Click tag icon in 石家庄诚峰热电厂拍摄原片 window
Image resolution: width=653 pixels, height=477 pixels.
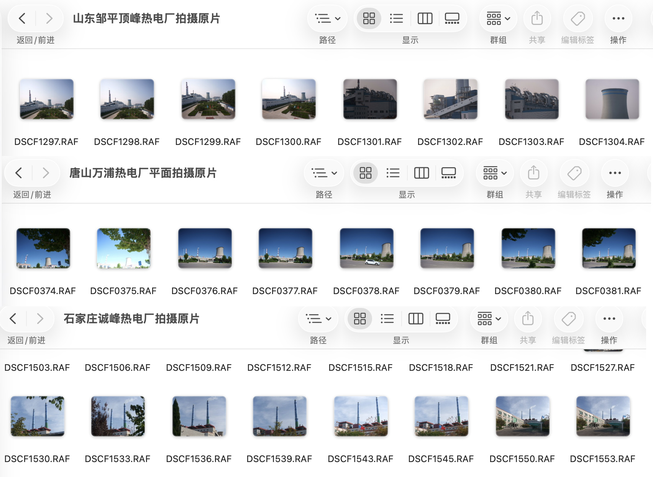(x=569, y=319)
